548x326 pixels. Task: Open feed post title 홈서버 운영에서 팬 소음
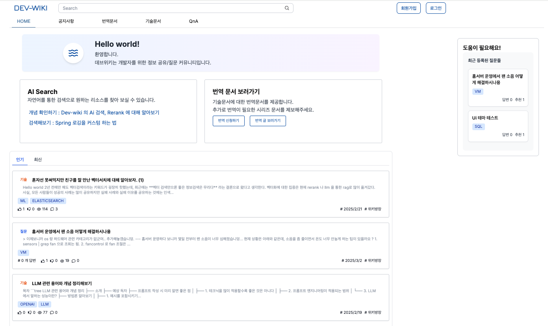(x=71, y=231)
